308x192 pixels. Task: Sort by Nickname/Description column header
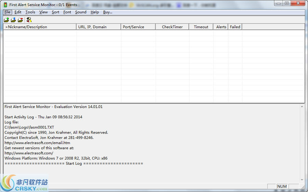[40, 27]
